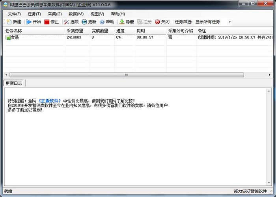Open the 帮助(H) menu
Image resolution: width=276 pixels, height=197 pixels.
(118, 14)
